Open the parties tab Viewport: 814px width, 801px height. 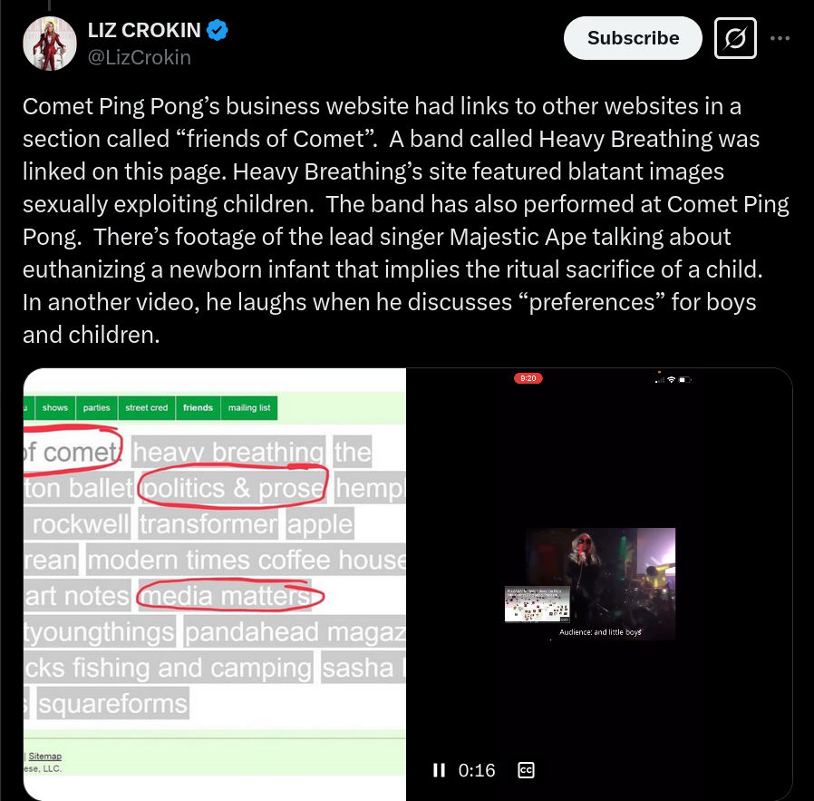[x=97, y=408]
